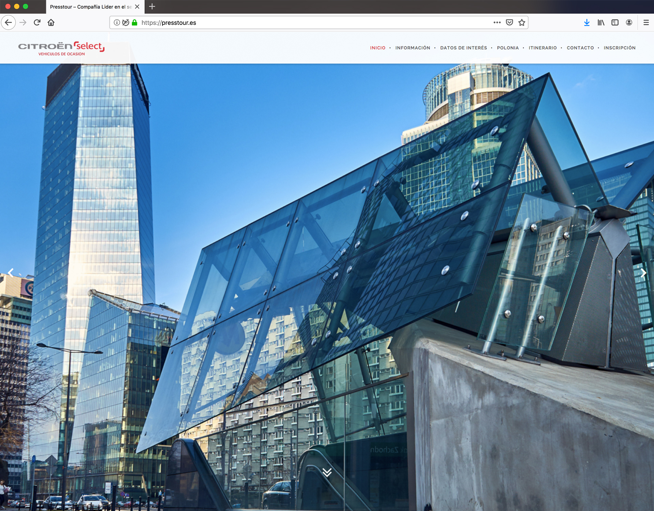Save page to Pocket
This screenshot has height=511, width=654.
pos(509,22)
